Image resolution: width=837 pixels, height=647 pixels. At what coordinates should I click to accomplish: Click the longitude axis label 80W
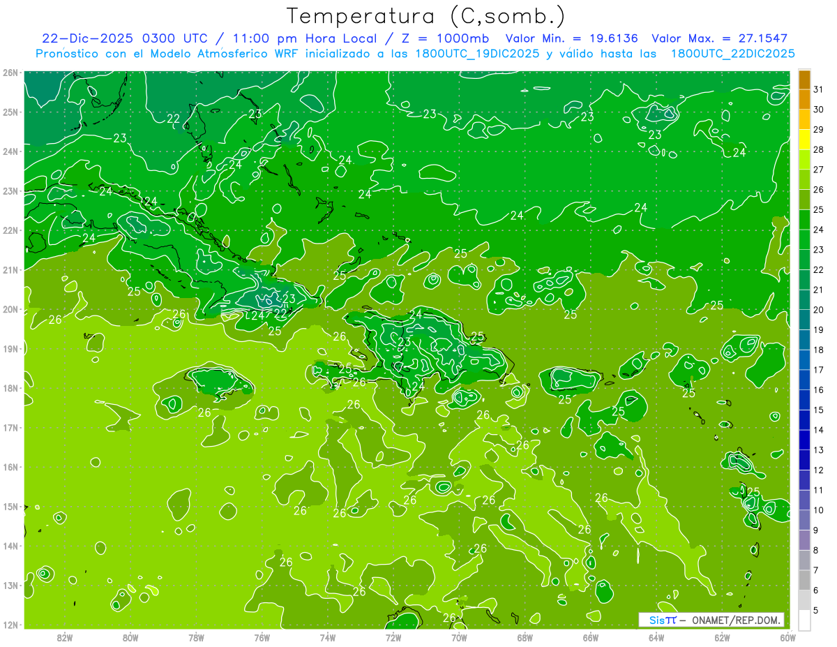coord(130,637)
